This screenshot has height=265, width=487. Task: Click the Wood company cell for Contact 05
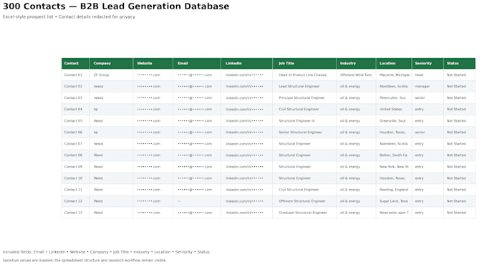111,121
